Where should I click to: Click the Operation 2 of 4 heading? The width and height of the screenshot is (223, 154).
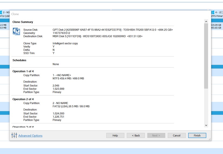click(23, 99)
